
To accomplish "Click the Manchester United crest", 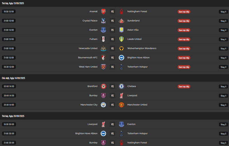I will (x=121, y=105).
